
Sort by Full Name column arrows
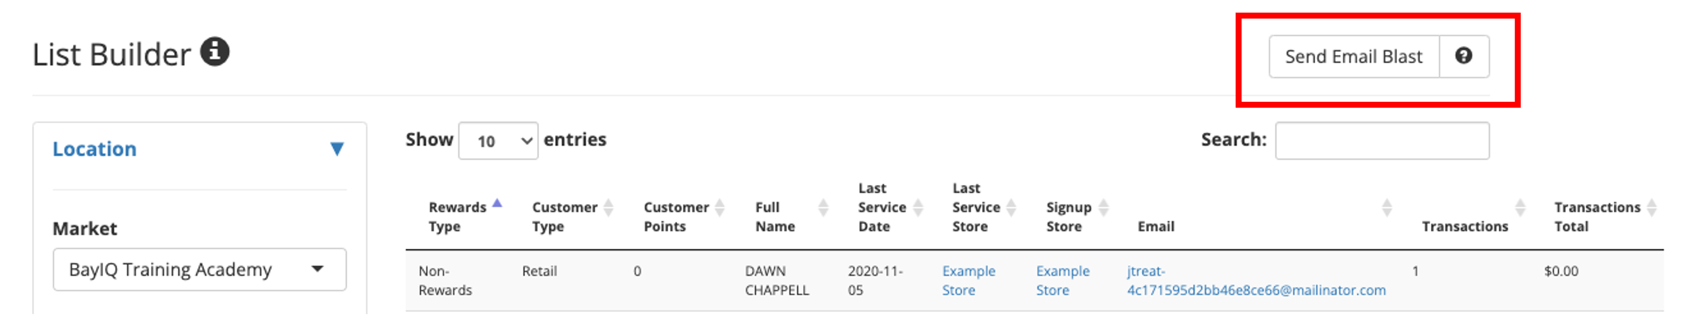pyautogui.click(x=823, y=208)
